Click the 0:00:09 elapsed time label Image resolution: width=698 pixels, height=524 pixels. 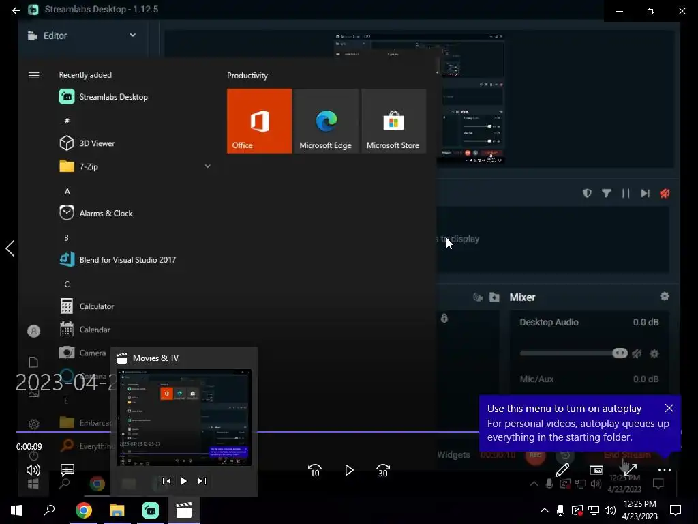(x=29, y=446)
